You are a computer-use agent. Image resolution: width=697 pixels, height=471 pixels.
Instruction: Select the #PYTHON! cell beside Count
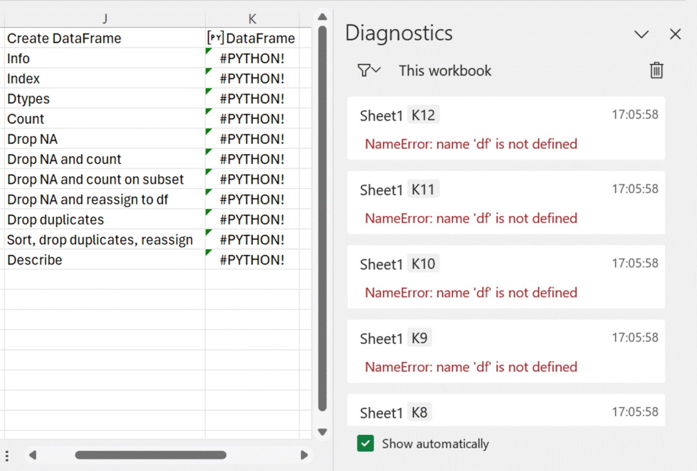coord(252,119)
